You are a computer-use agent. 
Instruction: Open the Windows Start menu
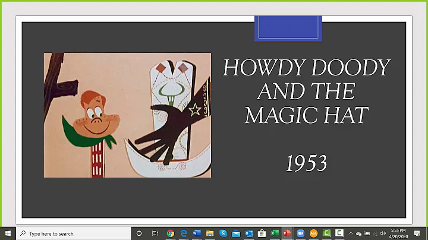(8, 233)
